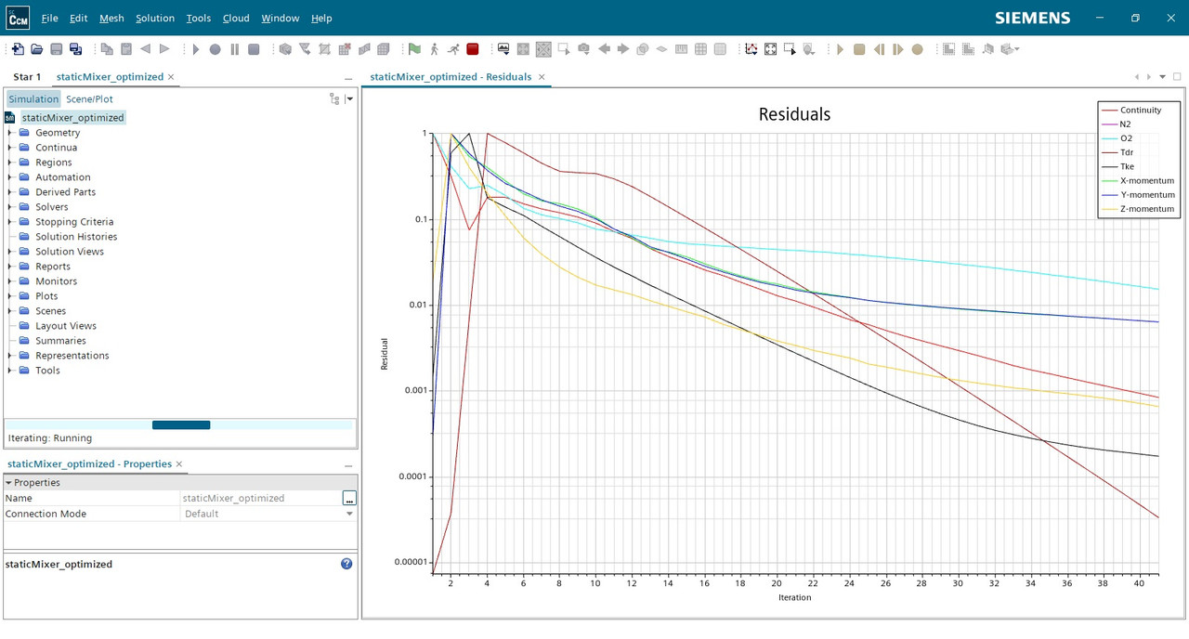Click the zoom selection box-with-arrow icon

tap(790, 49)
